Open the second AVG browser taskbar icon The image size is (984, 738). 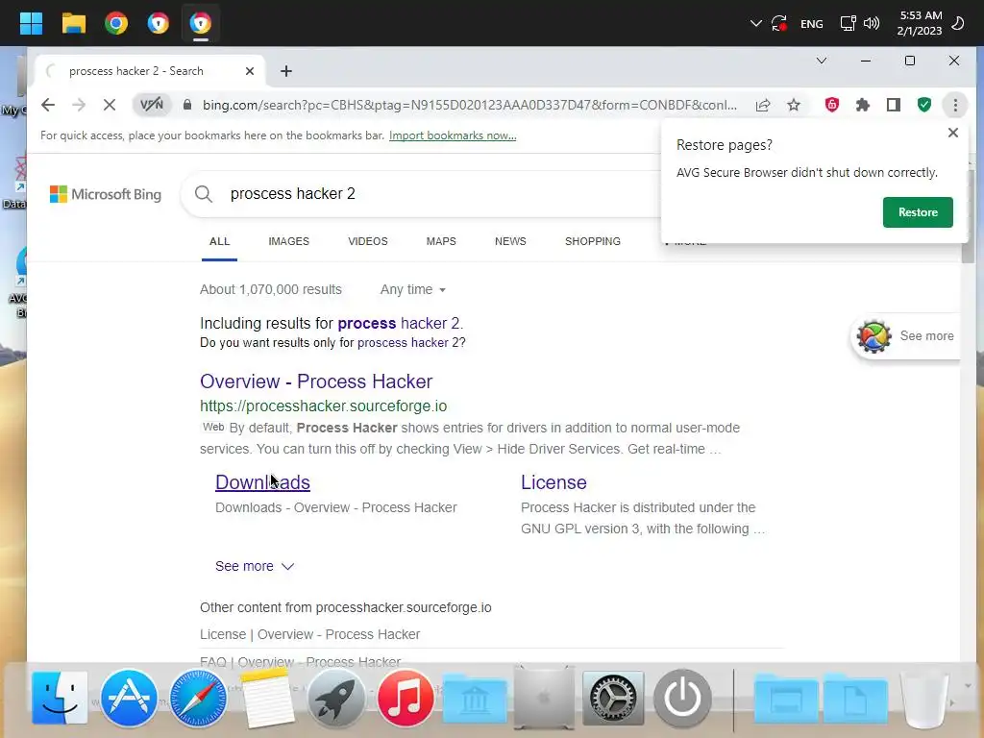(201, 23)
